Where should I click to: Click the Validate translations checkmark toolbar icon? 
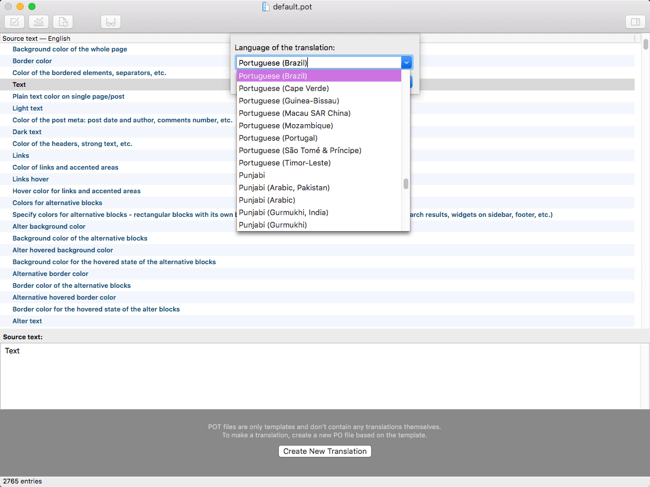pyautogui.click(x=15, y=22)
